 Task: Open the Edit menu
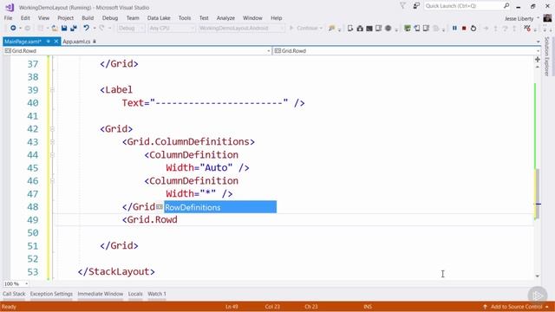[25, 17]
